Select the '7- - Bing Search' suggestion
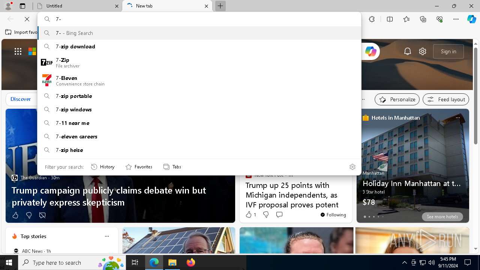Screen dimensions: 480x270 (x=199, y=33)
